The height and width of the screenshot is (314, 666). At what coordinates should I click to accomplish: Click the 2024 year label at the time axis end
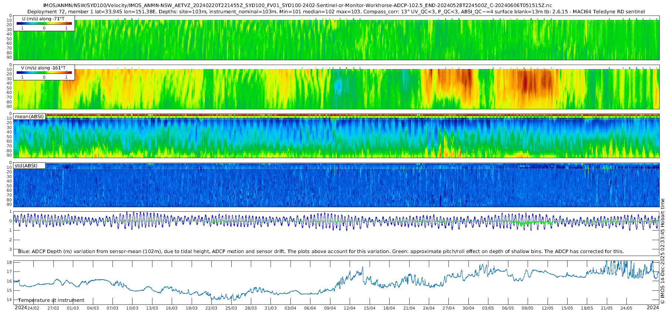point(653,308)
